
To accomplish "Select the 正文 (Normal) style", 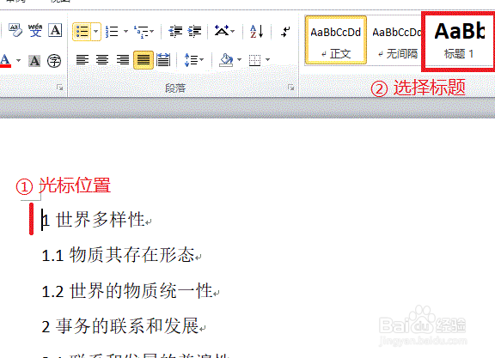I will 335,40.
